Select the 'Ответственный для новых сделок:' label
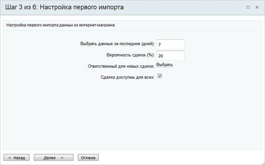265x165 pixels. point(121,66)
